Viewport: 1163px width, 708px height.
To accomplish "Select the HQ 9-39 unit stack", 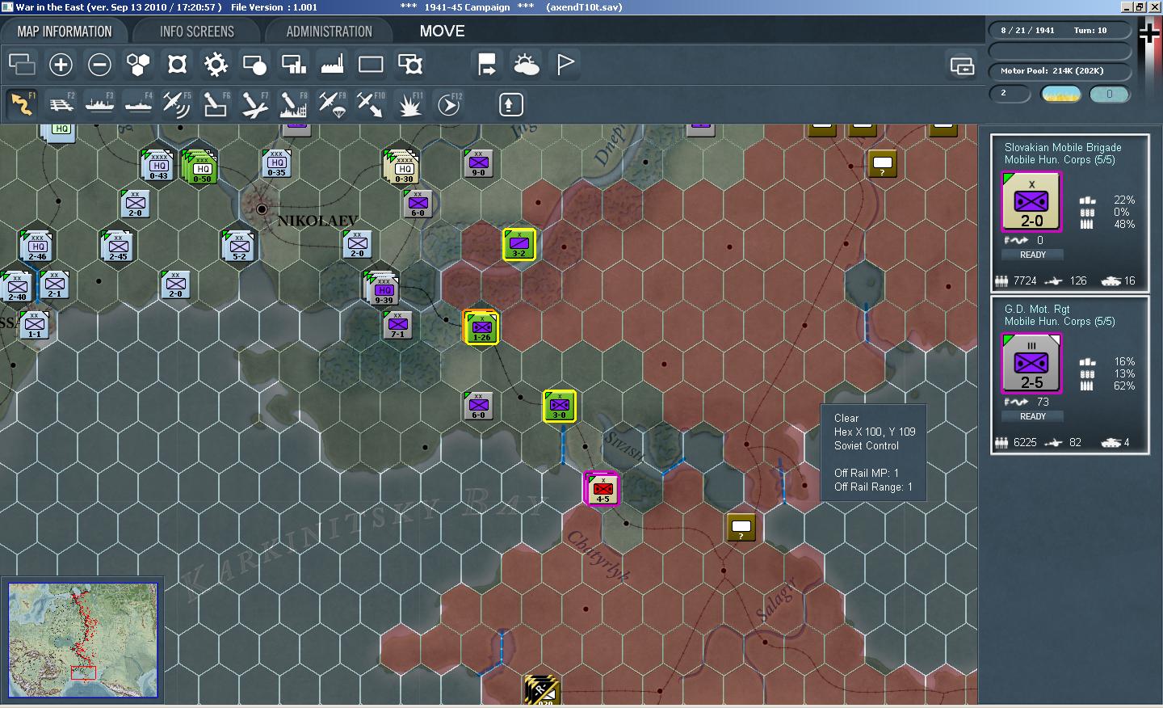I will tap(383, 289).
